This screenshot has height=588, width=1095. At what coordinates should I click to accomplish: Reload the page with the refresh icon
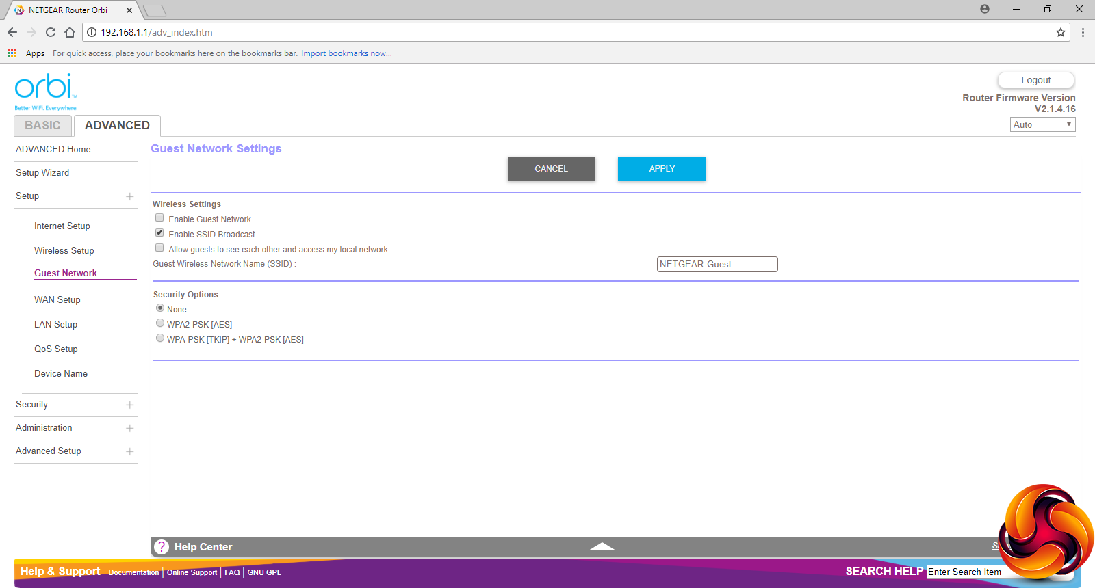point(51,32)
